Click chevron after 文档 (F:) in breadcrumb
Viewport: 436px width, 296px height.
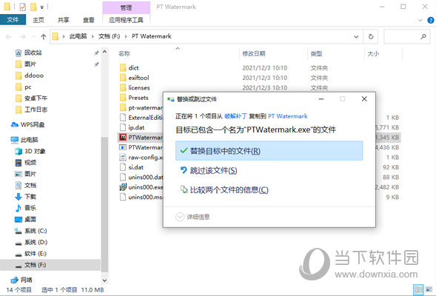[126, 36]
